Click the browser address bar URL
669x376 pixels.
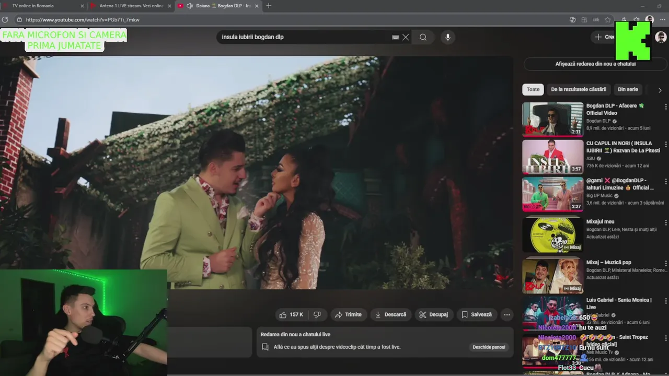(83, 20)
